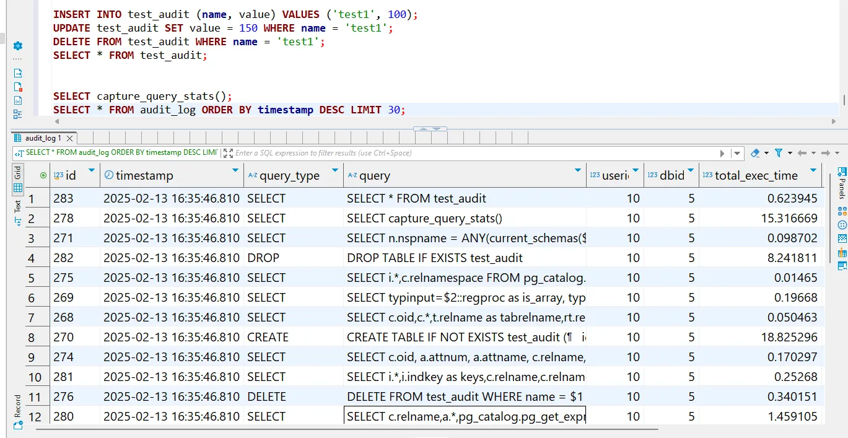Open the dbid column dropdown arrow
This screenshot has width=848, height=438.
pyautogui.click(x=691, y=170)
